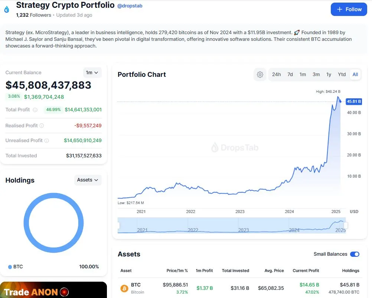Select the Ytd chart range
Viewport: 372px width, 298px height.
342,75
